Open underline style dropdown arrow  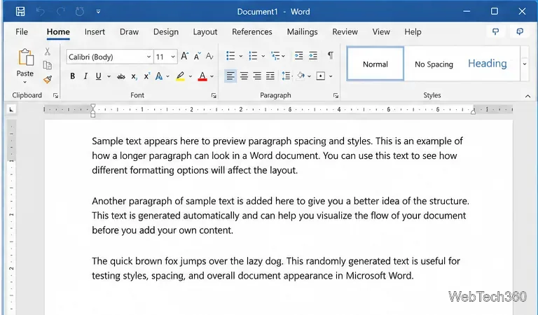tap(109, 76)
